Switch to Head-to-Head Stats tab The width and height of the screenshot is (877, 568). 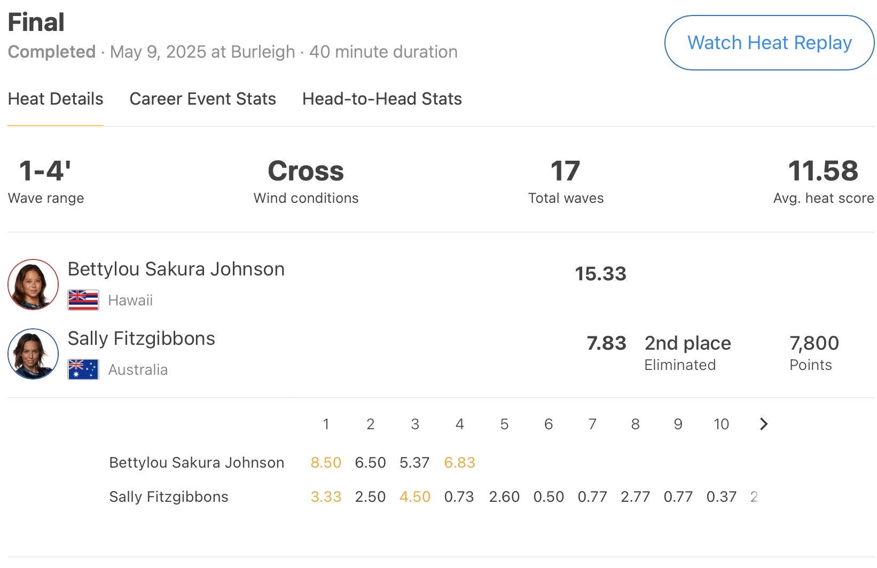[x=382, y=99]
